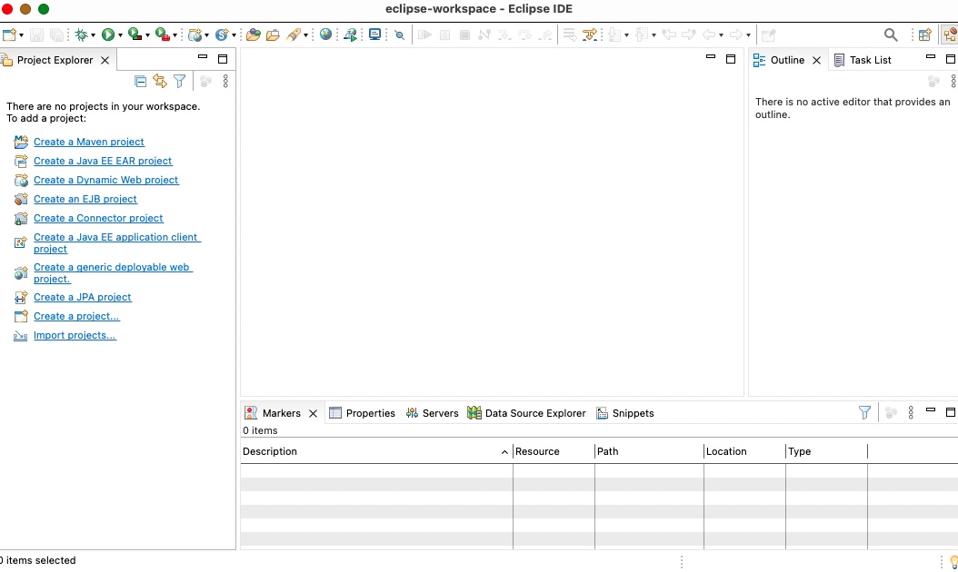Screen dimensions: 958x572
Task: Open the New wizard dropdown arrow
Action: pyautogui.click(x=21, y=35)
